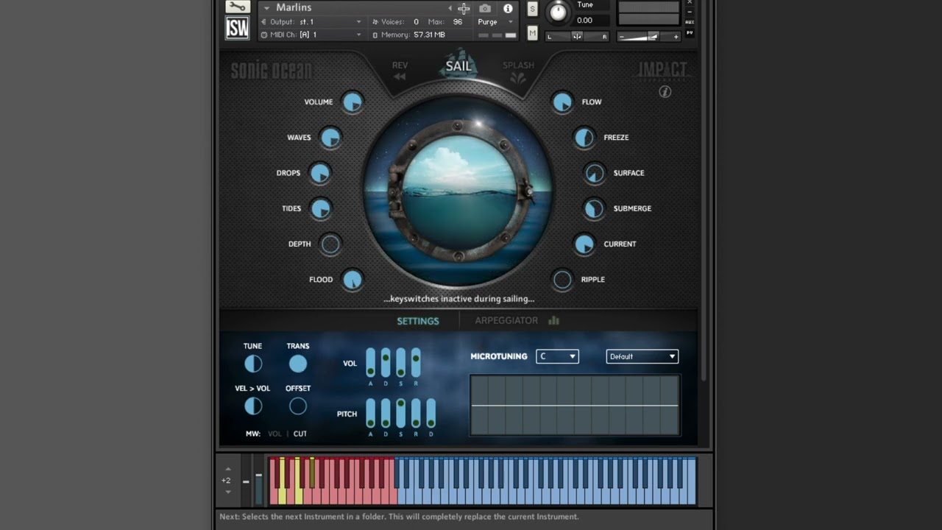This screenshot has width=942, height=530.
Task: Click the PITCH envelope last D slider
Action: (431, 413)
